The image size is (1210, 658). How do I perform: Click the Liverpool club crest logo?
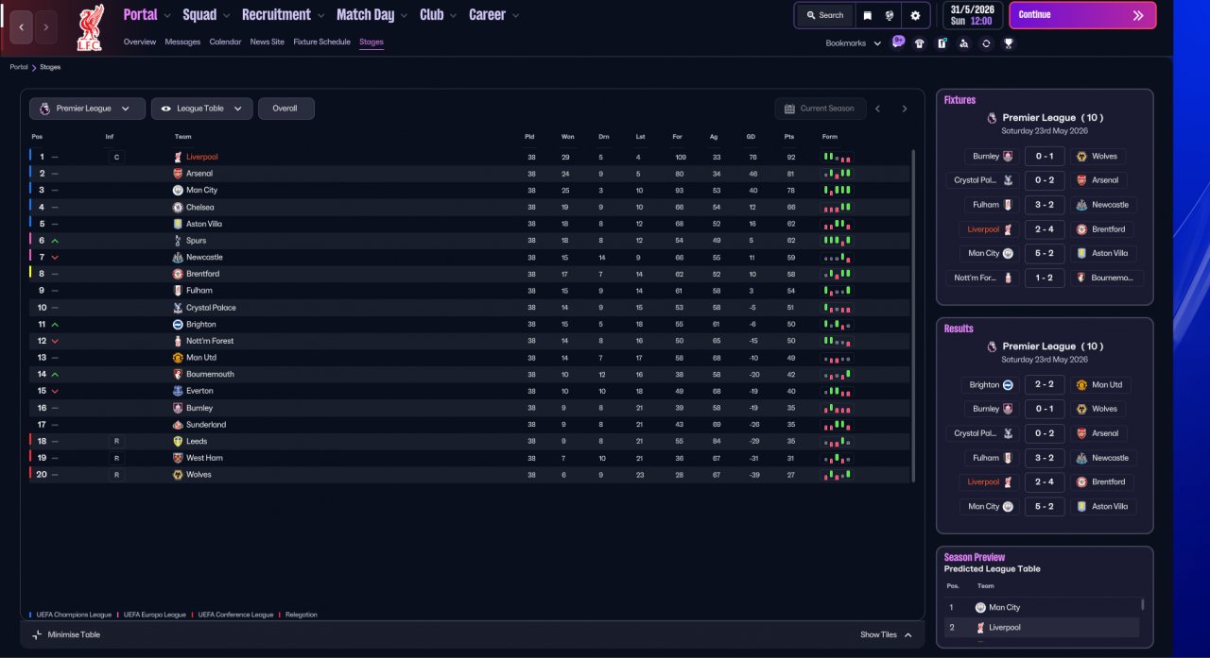(x=91, y=28)
